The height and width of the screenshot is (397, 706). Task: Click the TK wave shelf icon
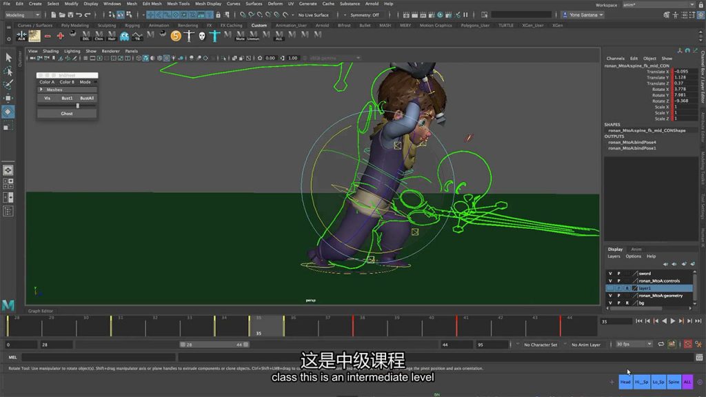137,36
